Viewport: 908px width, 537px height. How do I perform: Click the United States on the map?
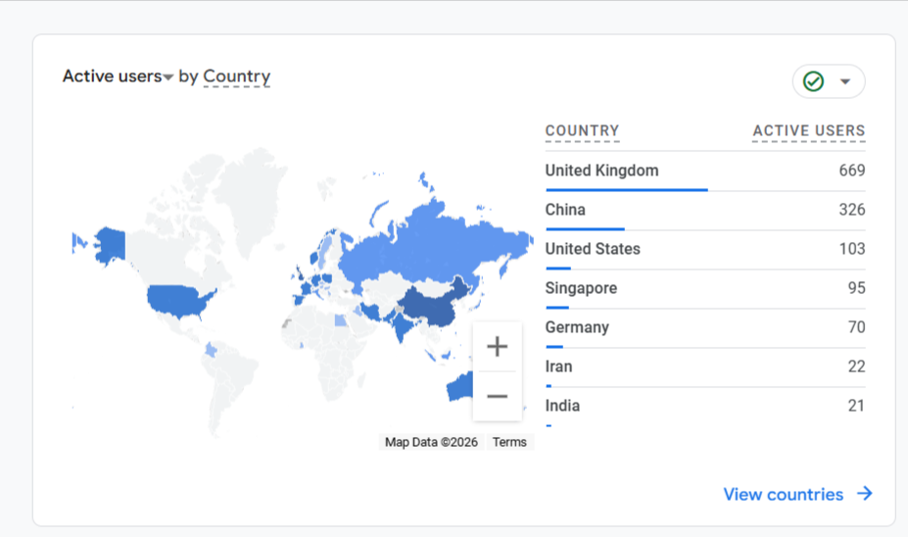pyautogui.click(x=179, y=300)
